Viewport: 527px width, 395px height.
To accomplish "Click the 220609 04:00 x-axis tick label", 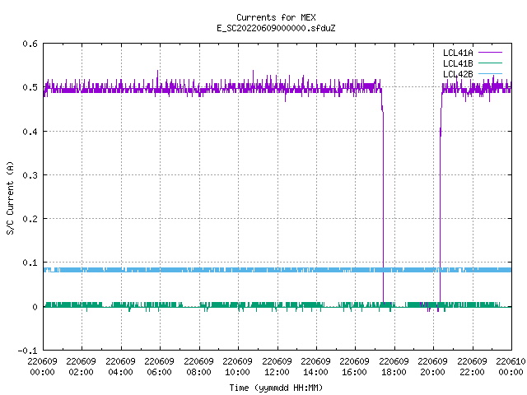I will 120,366.
